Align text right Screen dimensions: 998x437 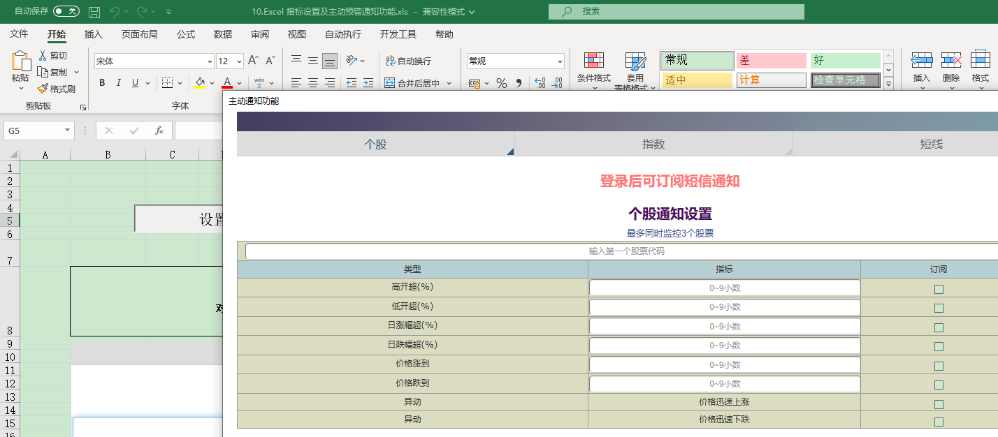[330, 83]
